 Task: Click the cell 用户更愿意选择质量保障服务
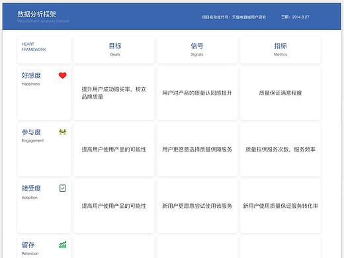pyautogui.click(x=197, y=150)
